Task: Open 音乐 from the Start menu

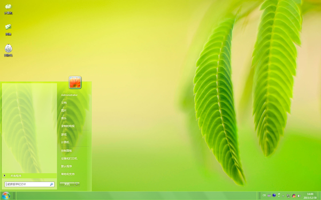Action: point(64,118)
